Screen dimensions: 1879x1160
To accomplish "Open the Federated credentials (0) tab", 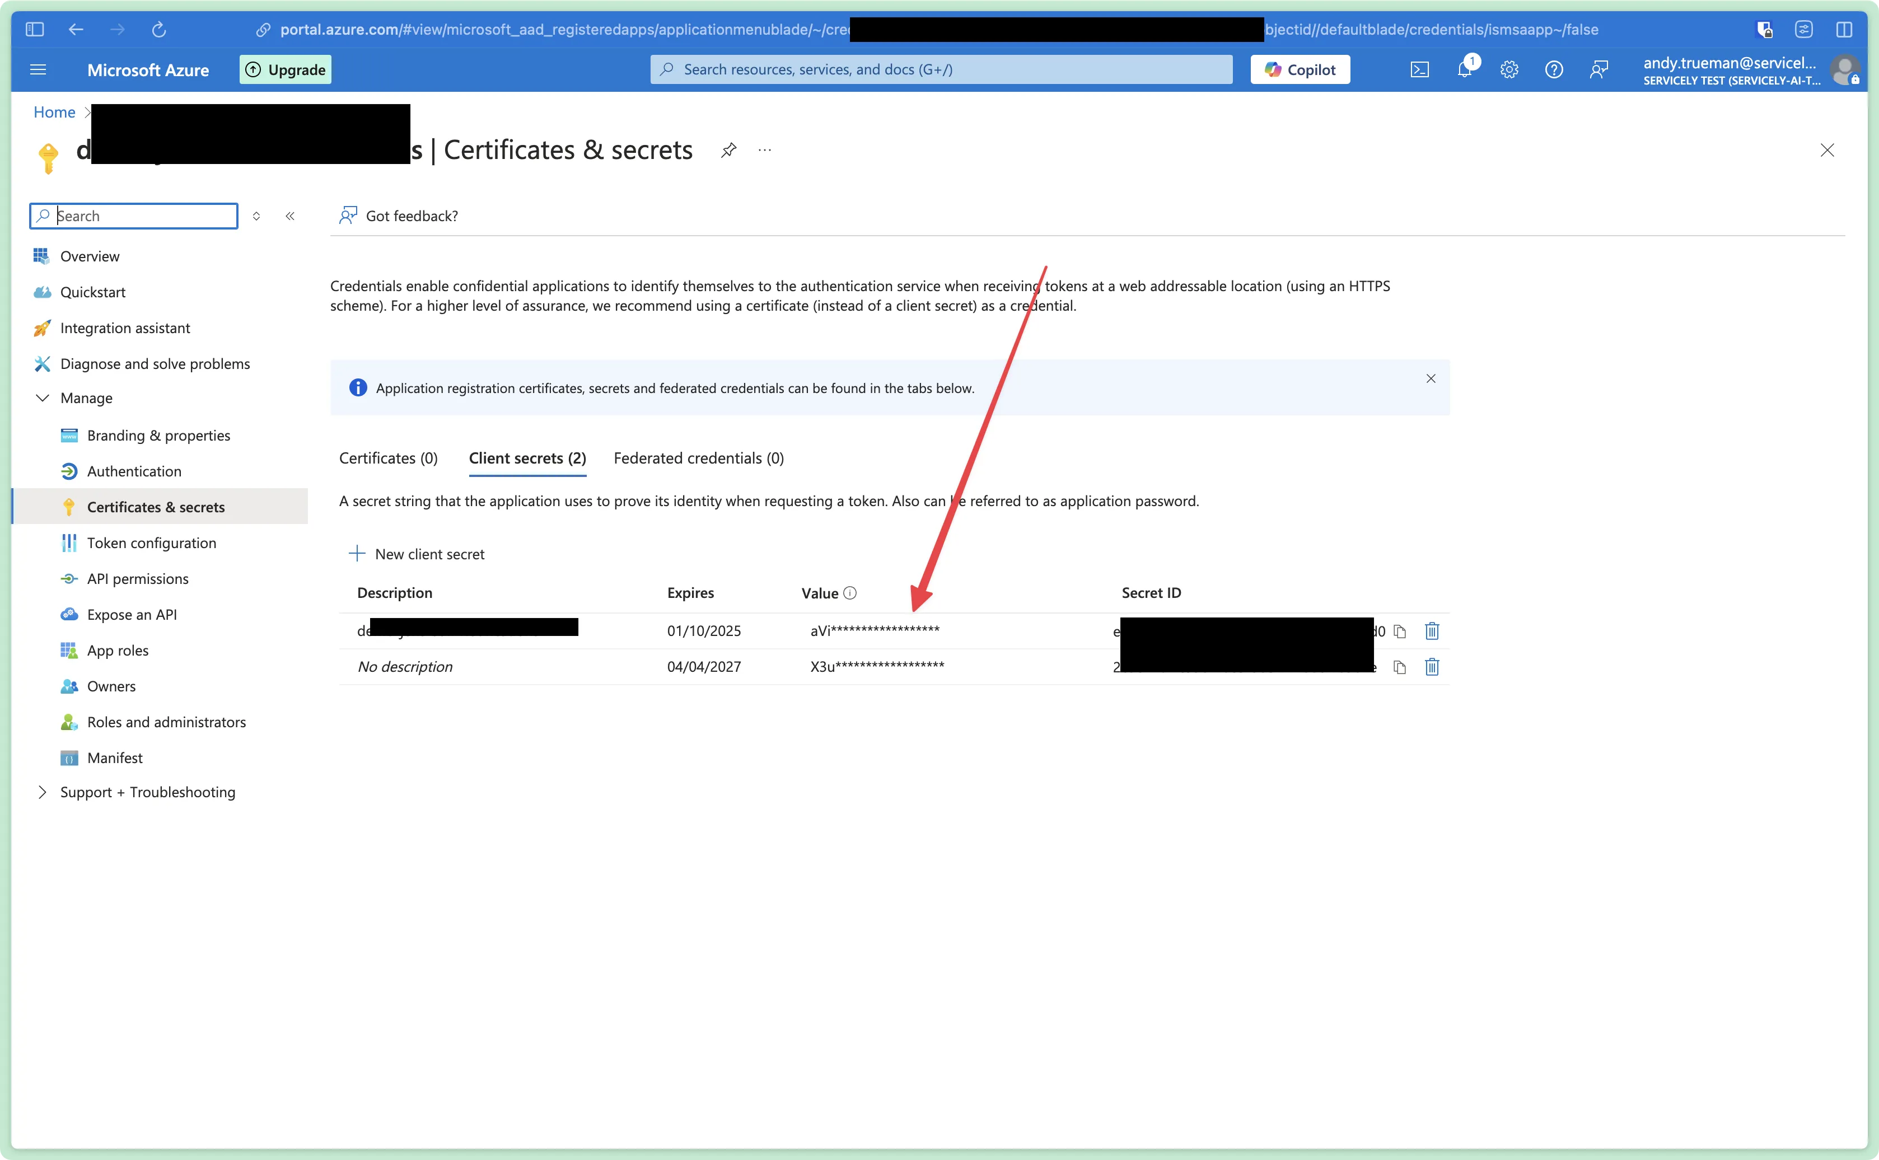I will (699, 459).
